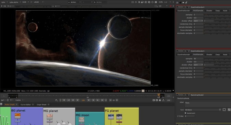The image size is (231, 125).
Task: Click ScanlineRender3 center node icon
Action: (181, 51)
